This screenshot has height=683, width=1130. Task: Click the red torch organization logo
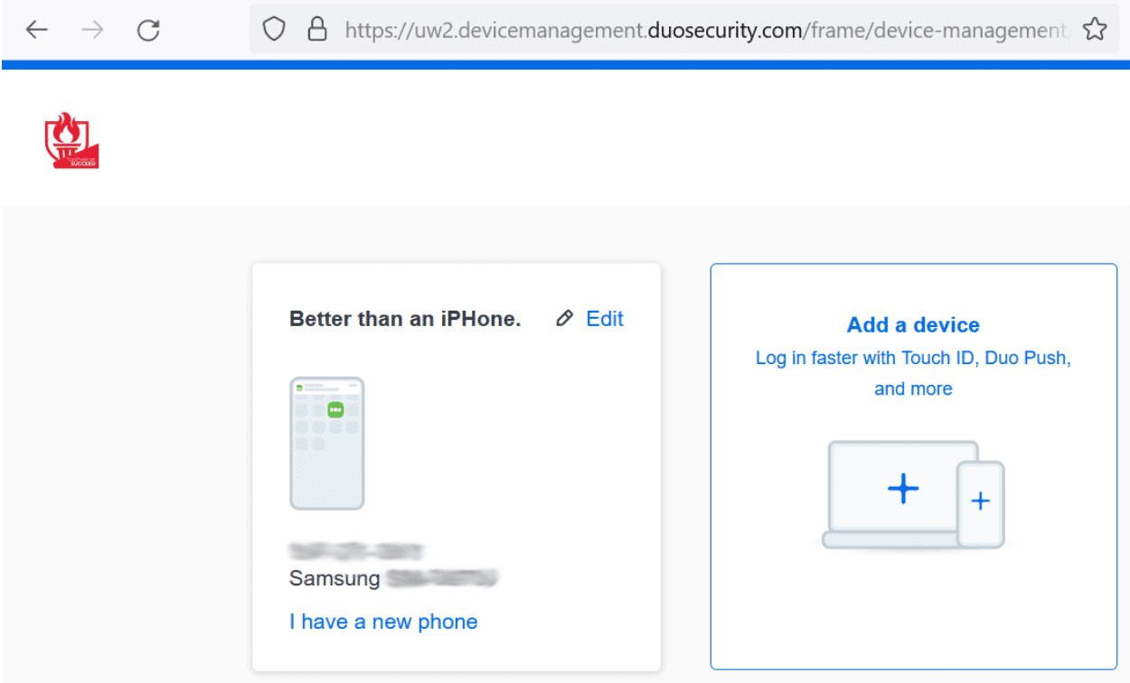(x=71, y=140)
